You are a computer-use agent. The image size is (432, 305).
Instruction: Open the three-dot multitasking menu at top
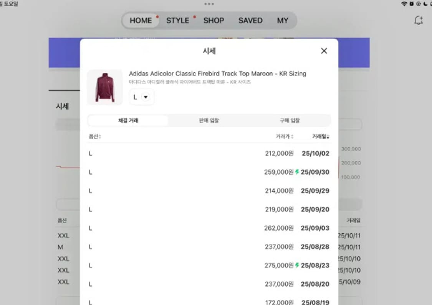click(209, 4)
